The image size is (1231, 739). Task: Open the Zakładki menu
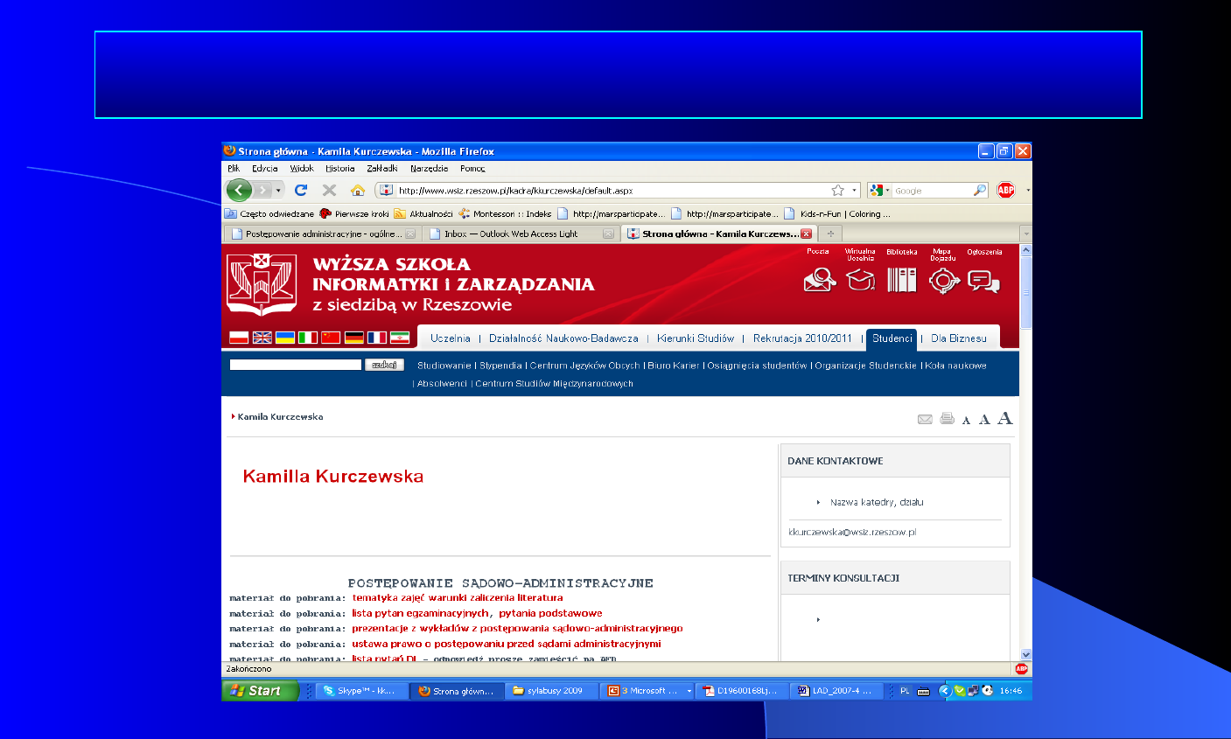click(381, 168)
